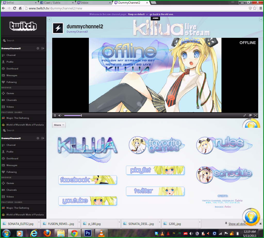
Task: Open Dashboard in upper sidebar menu
Action: 23,69
